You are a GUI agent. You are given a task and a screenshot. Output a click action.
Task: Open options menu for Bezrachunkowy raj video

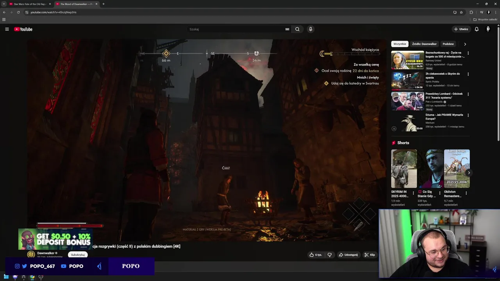coord(468,53)
